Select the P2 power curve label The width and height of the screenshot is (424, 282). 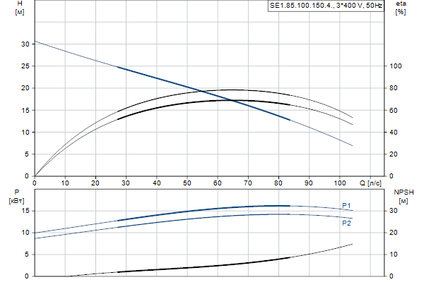pyautogui.click(x=347, y=223)
